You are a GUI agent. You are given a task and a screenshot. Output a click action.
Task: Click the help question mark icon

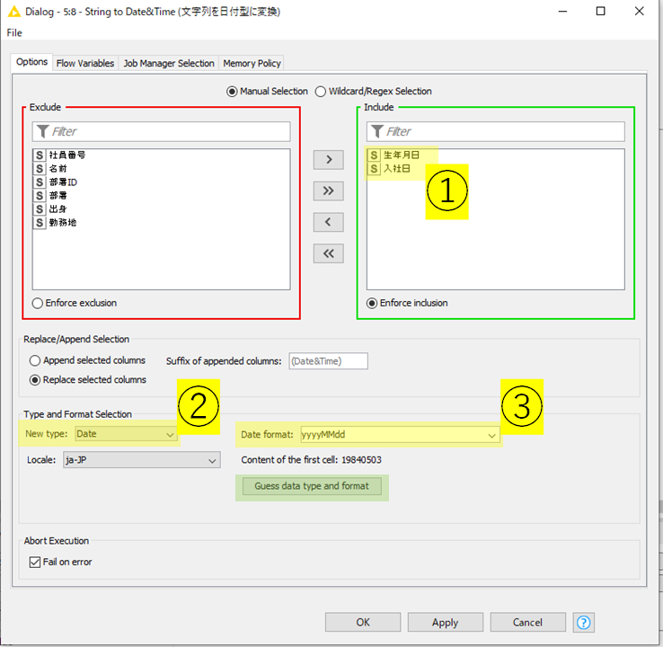[x=584, y=622]
